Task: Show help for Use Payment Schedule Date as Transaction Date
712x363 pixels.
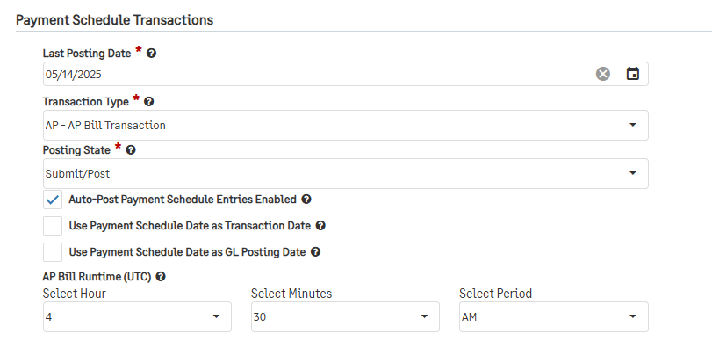Action: tap(320, 225)
